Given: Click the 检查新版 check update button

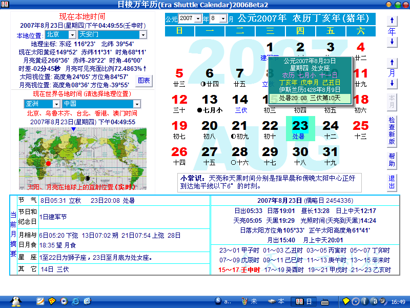Looking at the screenshot, I should pyautogui.click(x=392, y=130).
